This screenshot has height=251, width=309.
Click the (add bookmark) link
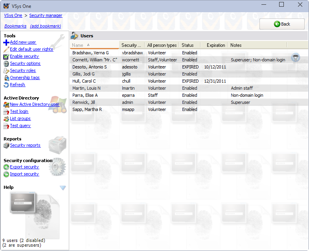pyautogui.click(x=45, y=26)
